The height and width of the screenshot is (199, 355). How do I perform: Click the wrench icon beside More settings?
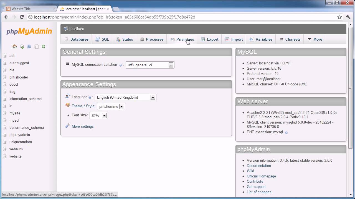coord(68,126)
